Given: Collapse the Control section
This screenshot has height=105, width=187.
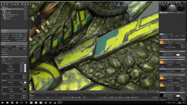Looking at the screenshot, I should [x=14, y=32].
